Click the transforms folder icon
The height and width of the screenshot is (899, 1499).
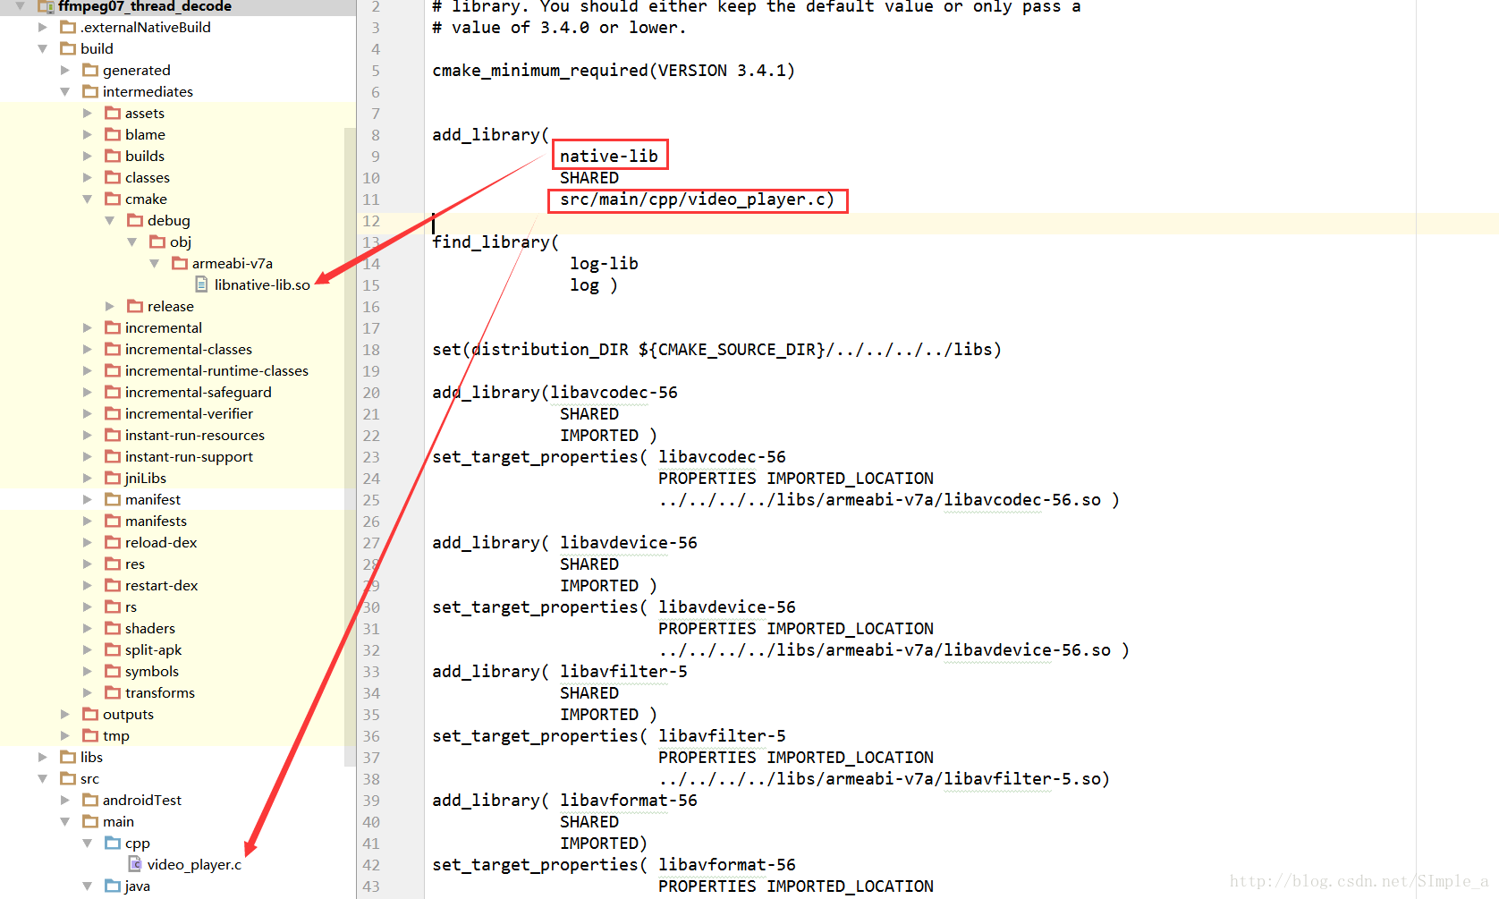tap(113, 692)
